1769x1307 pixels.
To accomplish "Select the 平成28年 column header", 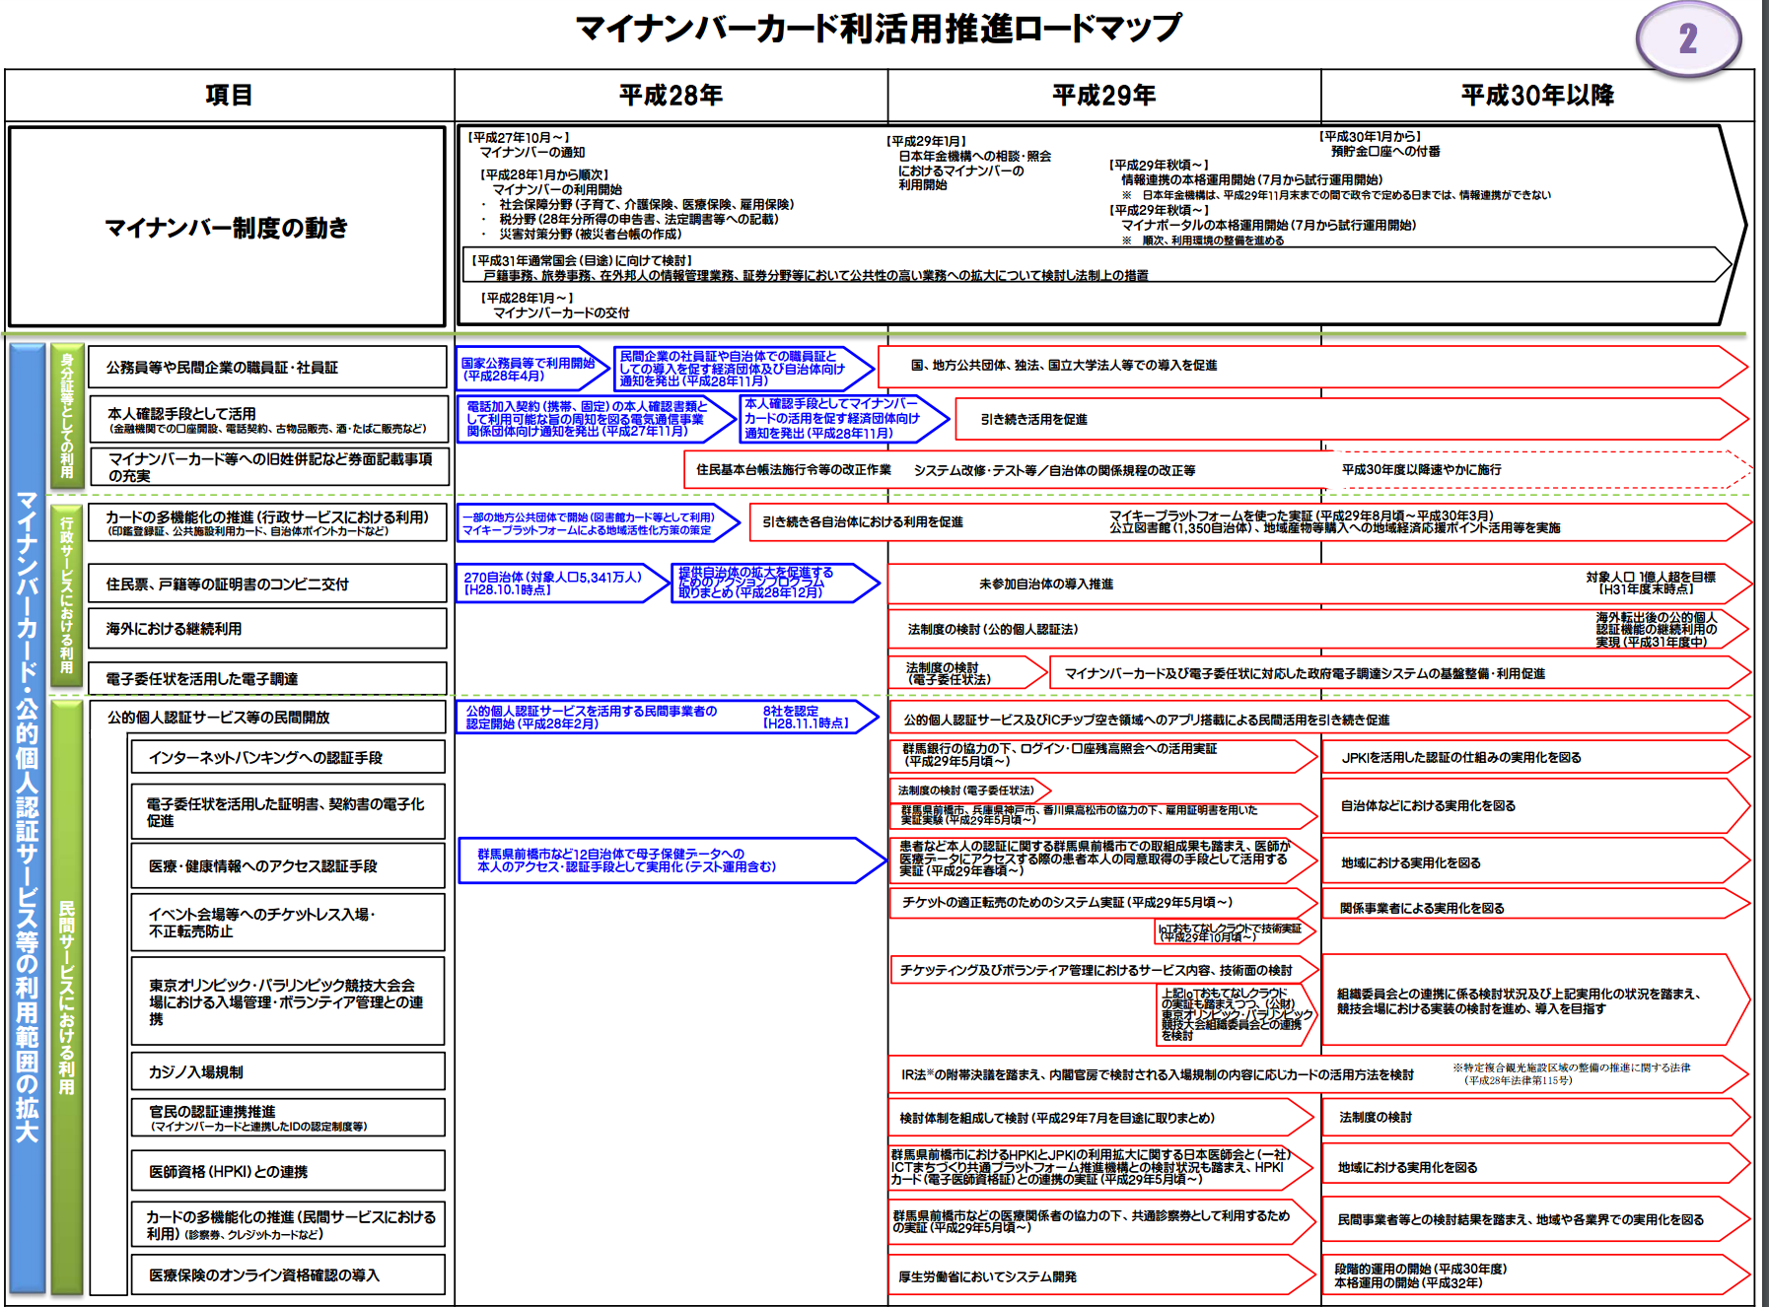I will (671, 95).
